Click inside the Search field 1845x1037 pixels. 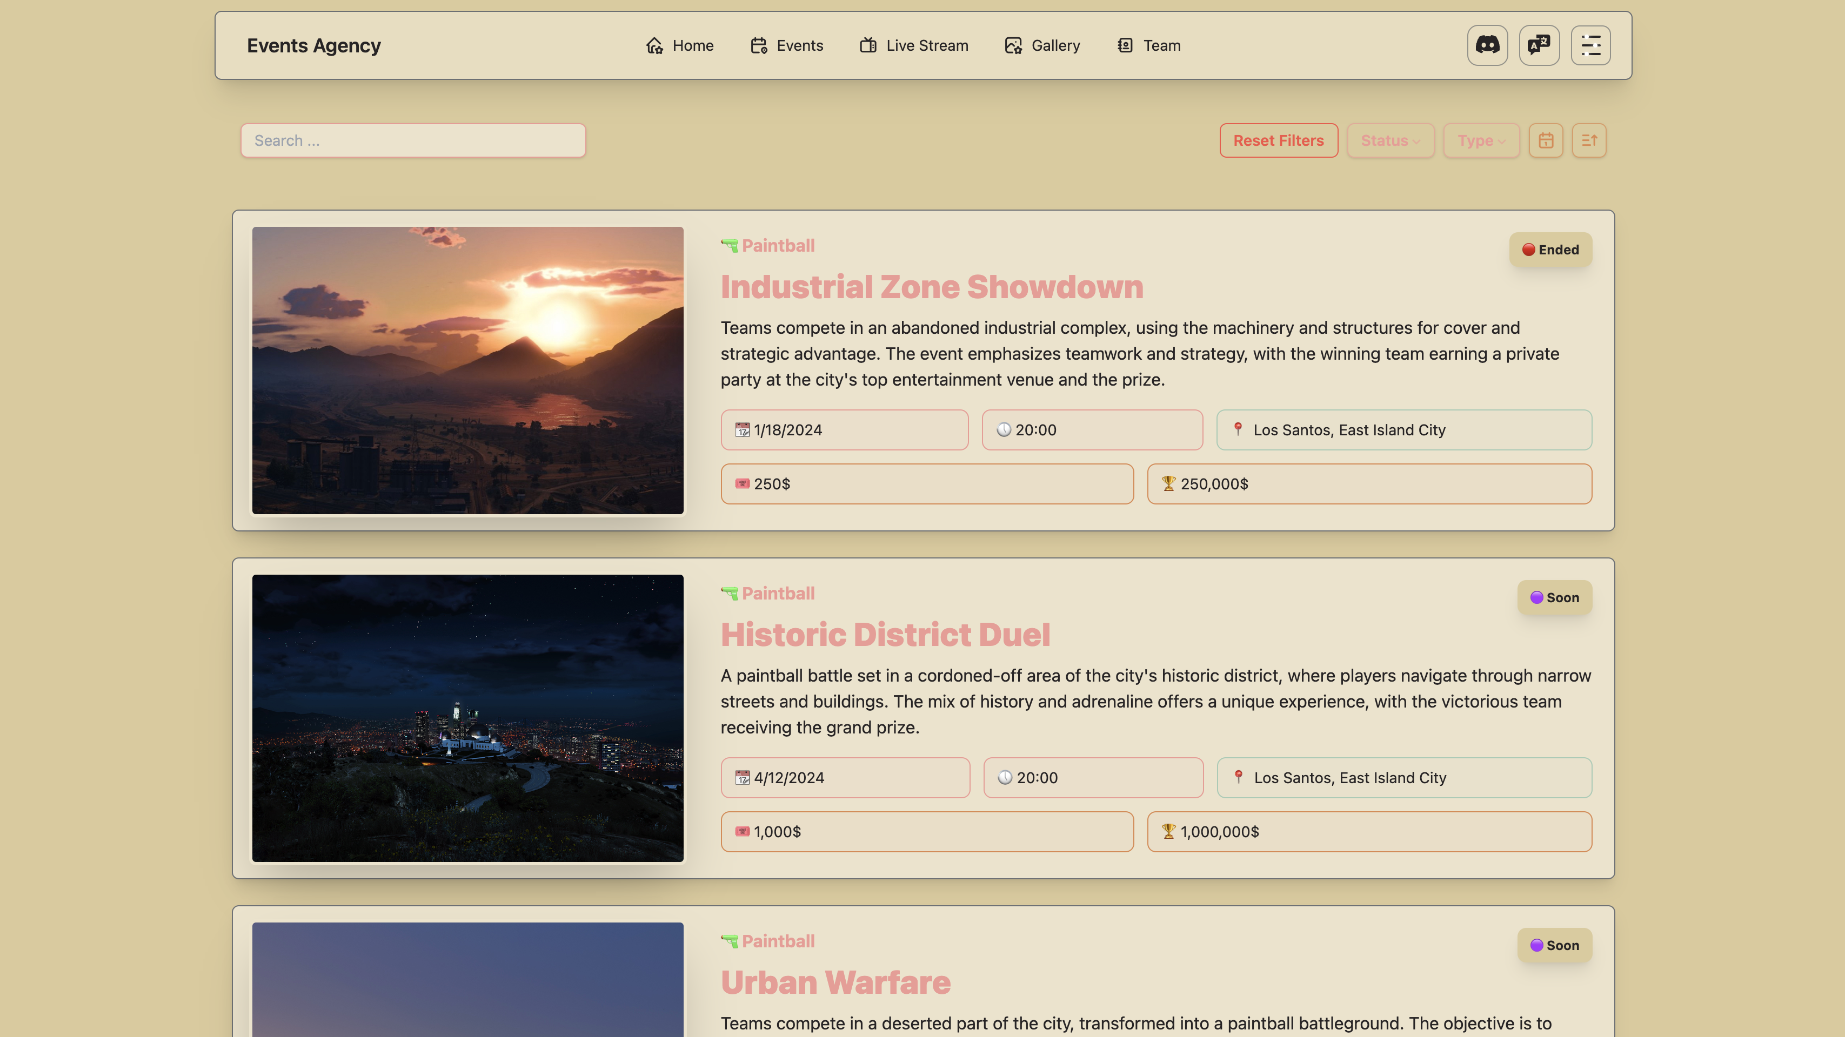412,140
